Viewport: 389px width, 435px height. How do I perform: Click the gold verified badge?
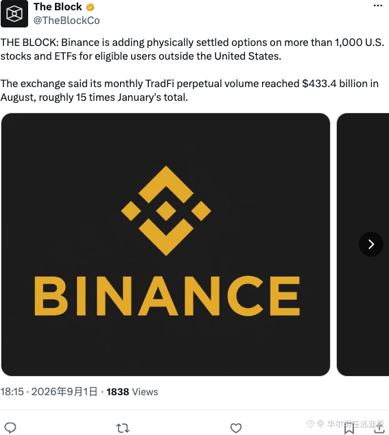(90, 7)
